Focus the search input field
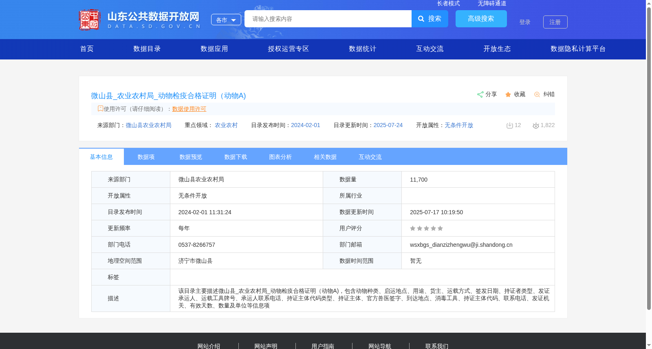 point(328,19)
